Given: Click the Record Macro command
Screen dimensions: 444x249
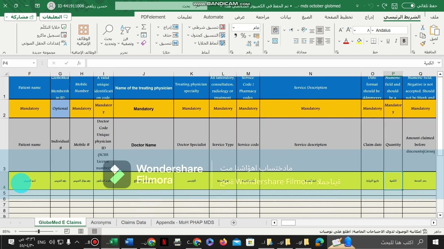Looking at the screenshot, I should click(52, 35).
